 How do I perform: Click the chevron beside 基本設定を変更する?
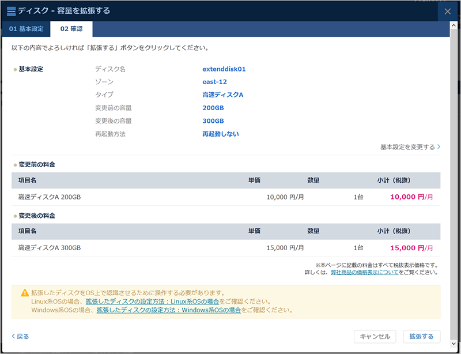pos(439,147)
